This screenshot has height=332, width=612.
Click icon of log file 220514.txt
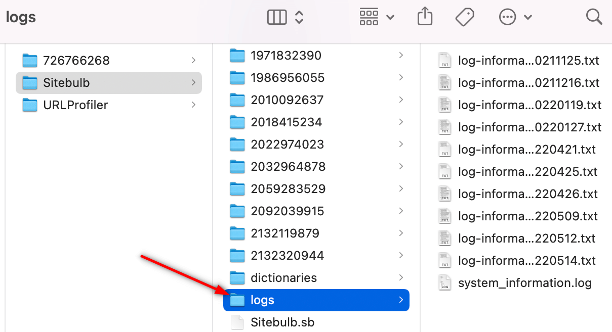click(x=445, y=261)
